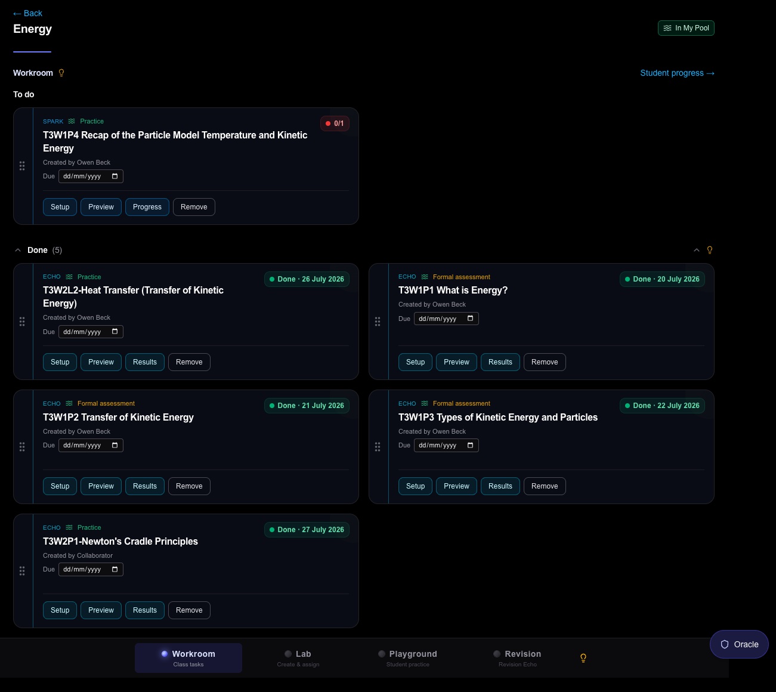
Task: Click drag handle on T3W2P1-Newton's Cradle card
Action: pos(22,571)
